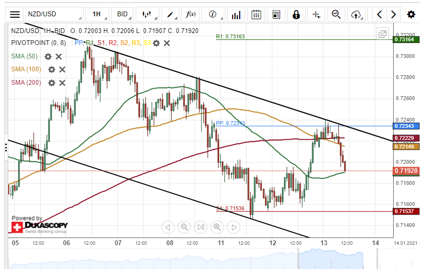This screenshot has height=272, width=421.
Task: Step chart forward with right triangle
Action: click(234, 227)
